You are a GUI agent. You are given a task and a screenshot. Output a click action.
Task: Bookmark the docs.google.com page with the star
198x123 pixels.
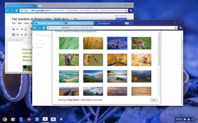126,11
